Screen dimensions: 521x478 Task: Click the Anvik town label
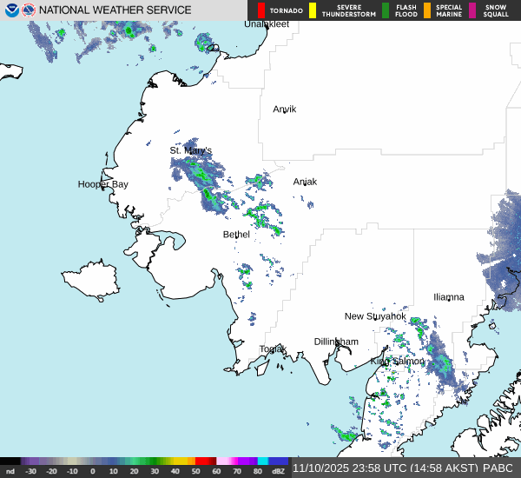285,110
